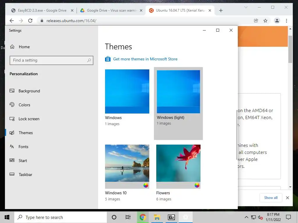The width and height of the screenshot is (298, 223).
Task: Close the Chrome downloads bar
Action: click(287, 198)
